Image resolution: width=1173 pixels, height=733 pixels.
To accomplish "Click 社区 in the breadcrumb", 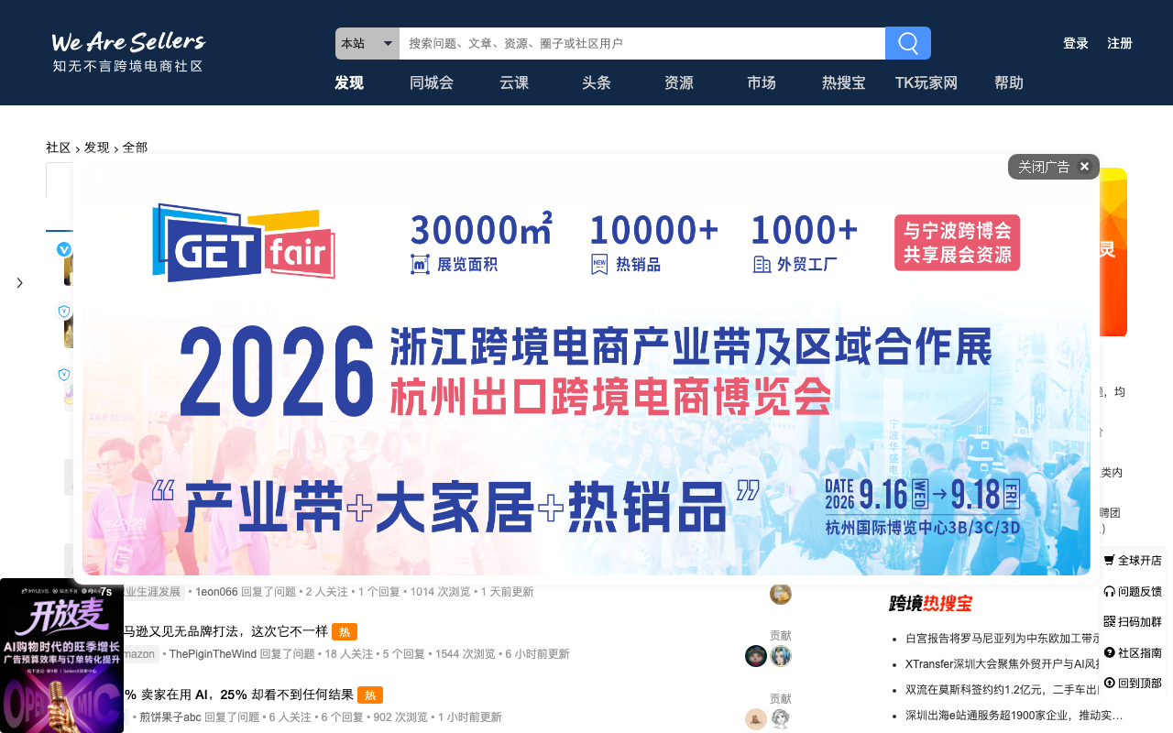I will click(x=59, y=148).
